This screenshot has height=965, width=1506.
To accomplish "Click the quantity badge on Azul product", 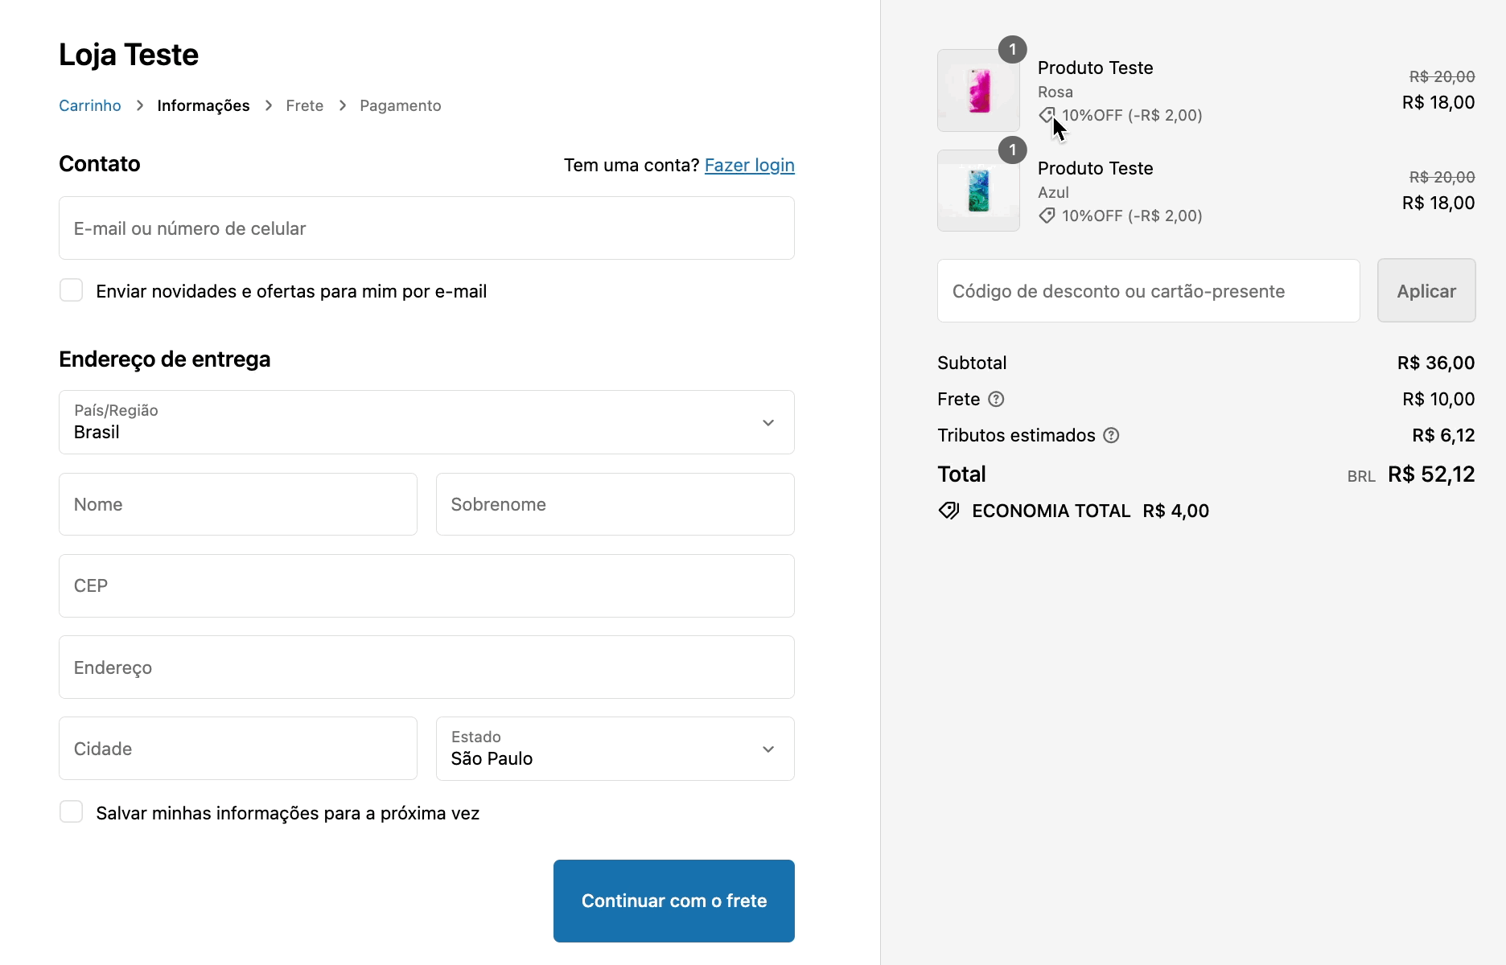I will click(1012, 150).
